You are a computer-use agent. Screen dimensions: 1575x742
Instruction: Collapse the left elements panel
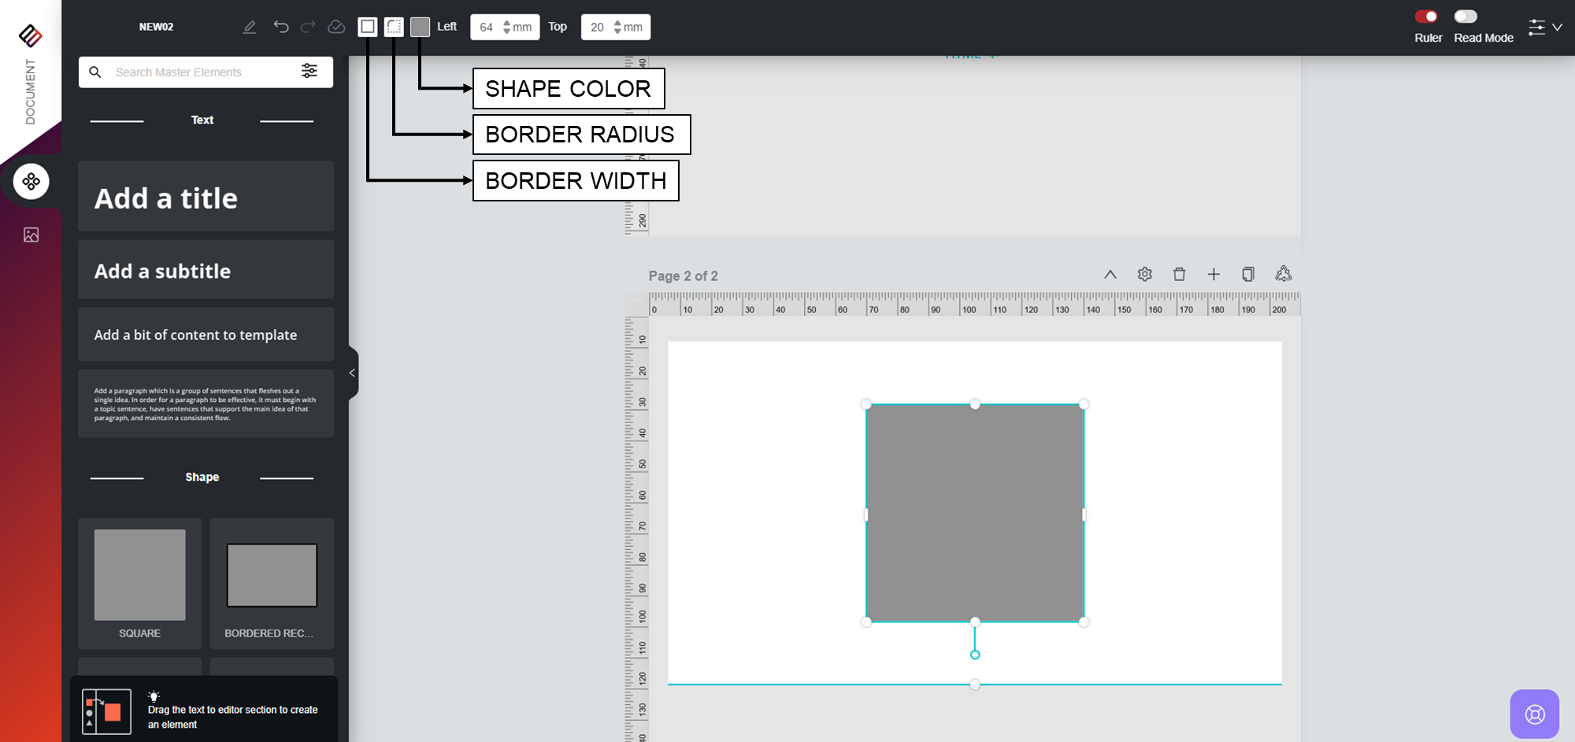[352, 373]
